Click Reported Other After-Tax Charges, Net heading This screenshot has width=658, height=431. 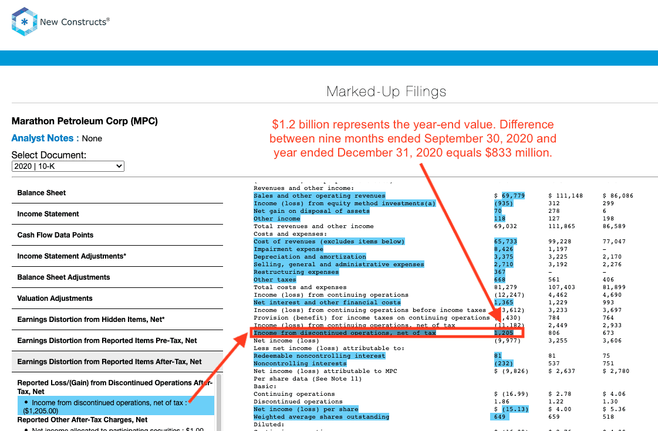pyautogui.click(x=82, y=420)
